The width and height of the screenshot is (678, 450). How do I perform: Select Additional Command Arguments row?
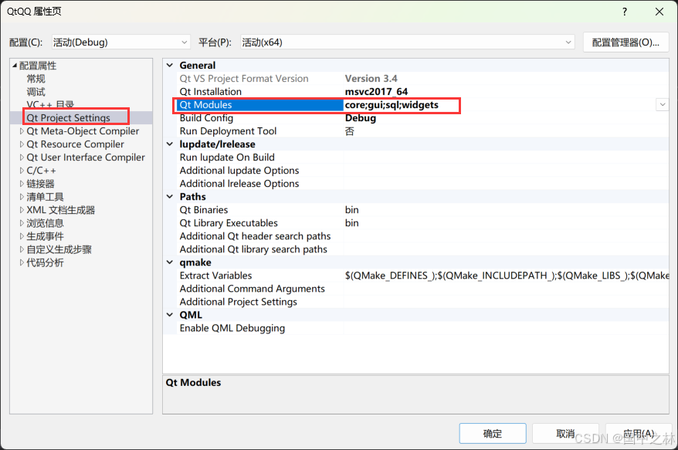click(x=422, y=289)
